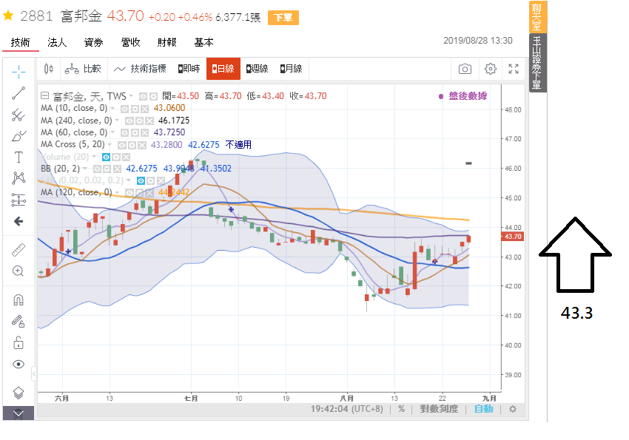Click the magnet mode icon
Viewport: 629px width, 440px height.
click(18, 299)
